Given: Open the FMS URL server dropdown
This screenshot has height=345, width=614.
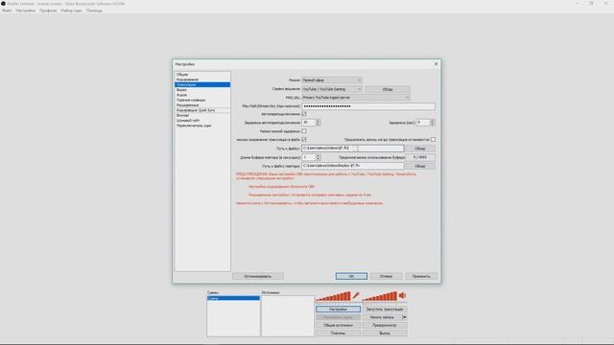Looking at the screenshot, I should tap(356, 98).
